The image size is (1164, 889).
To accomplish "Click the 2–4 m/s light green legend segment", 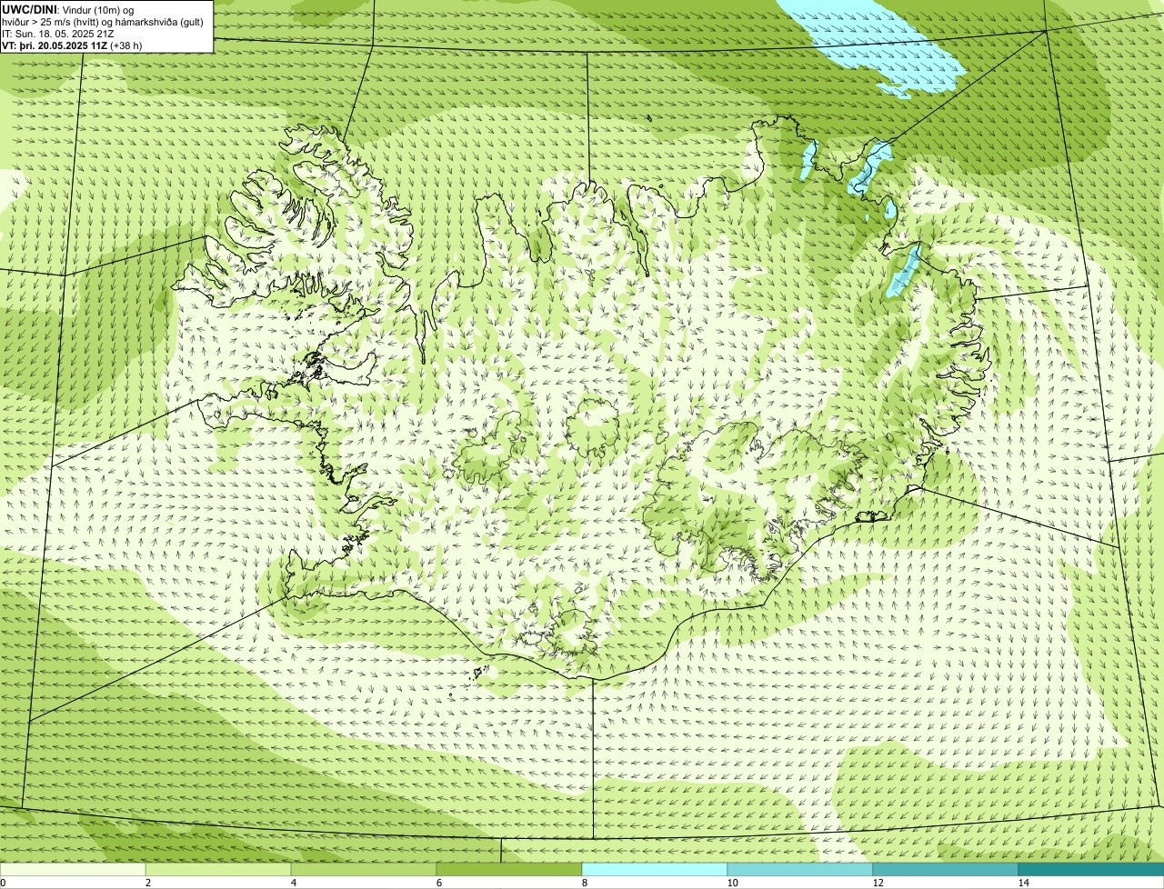I will point(218,869).
